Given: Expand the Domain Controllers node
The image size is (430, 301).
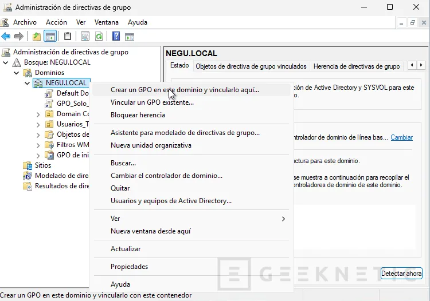Looking at the screenshot, I should coord(38,114).
